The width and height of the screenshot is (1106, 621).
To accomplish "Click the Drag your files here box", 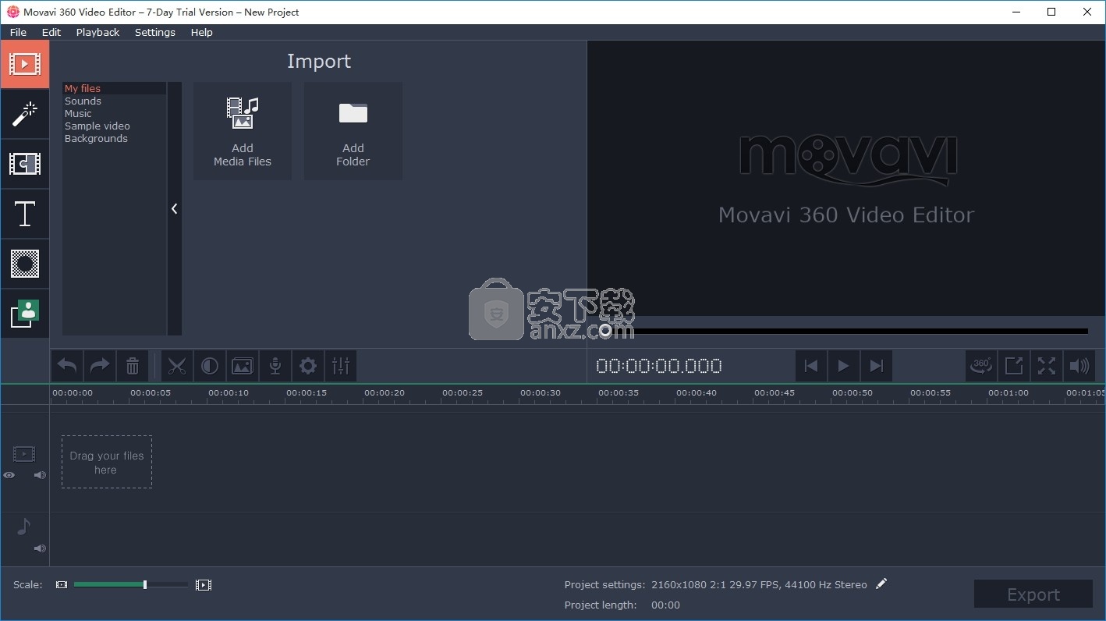I will 107,462.
